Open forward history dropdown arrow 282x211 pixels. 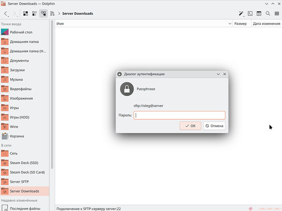pos(17,16)
